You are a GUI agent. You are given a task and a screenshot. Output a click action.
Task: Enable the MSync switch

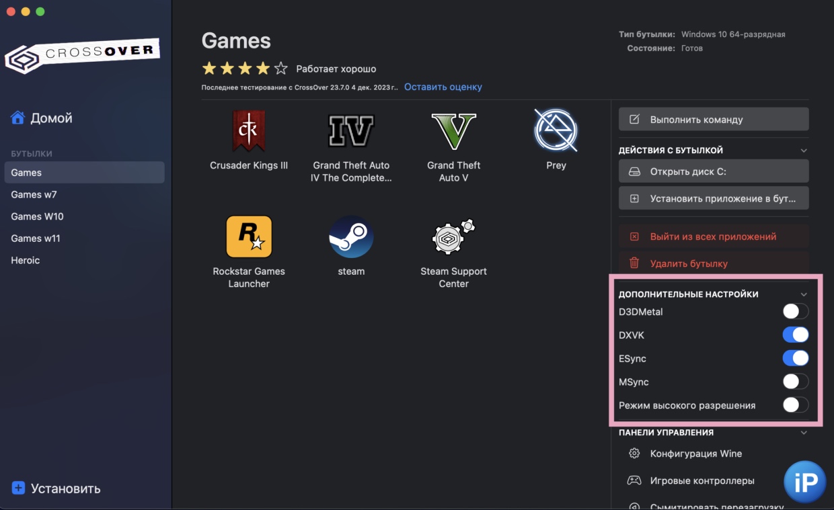[x=795, y=382]
